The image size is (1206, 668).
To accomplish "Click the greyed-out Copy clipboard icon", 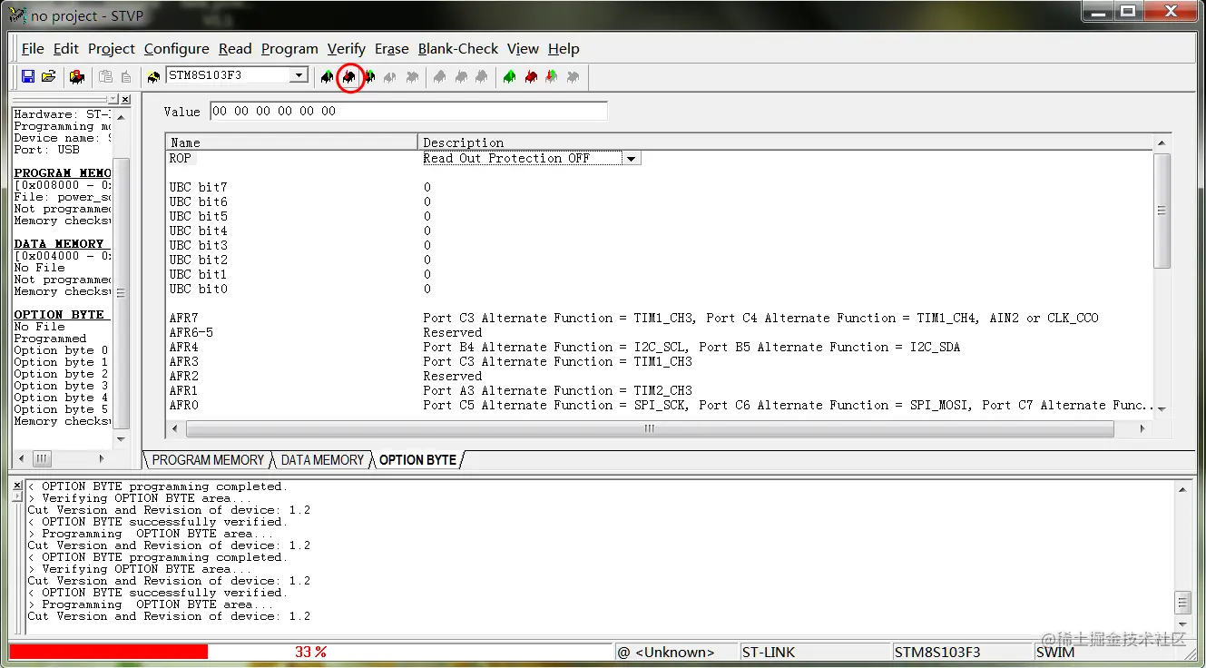I will tap(105, 77).
